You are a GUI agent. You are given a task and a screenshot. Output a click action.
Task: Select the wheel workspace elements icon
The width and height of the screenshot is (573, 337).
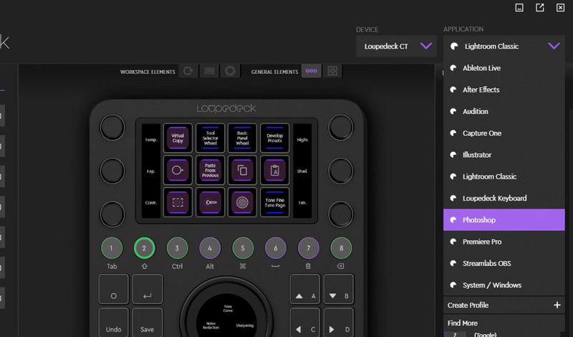point(230,71)
